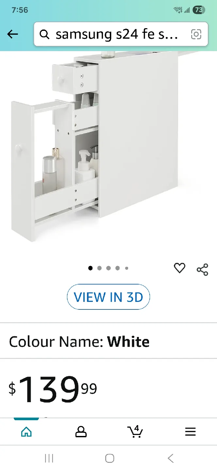Tap VIEW IN 3D button

point(108,297)
